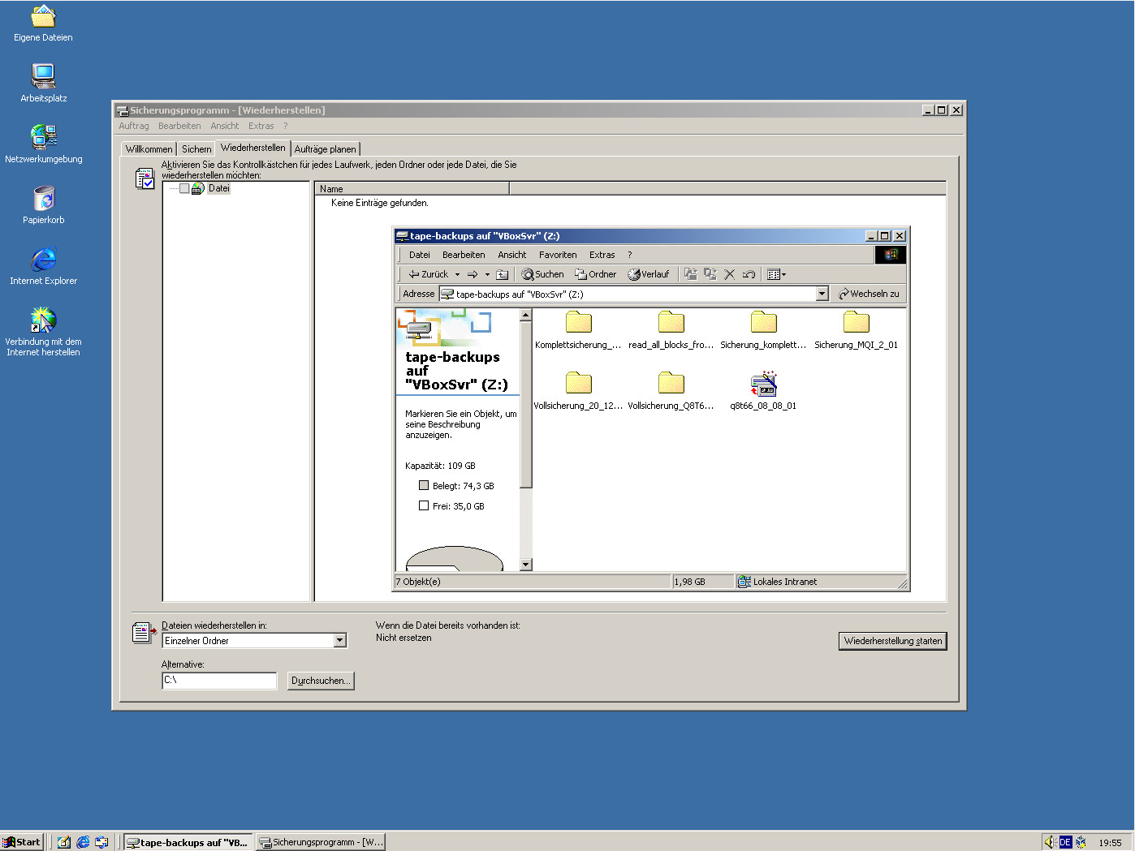Viewport: 1135px width, 851px height.
Task: Switch to the Sichern tab
Action: pos(196,149)
